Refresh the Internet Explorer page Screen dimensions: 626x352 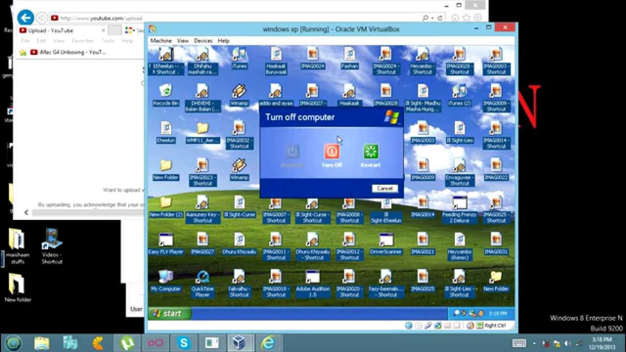click(441, 18)
